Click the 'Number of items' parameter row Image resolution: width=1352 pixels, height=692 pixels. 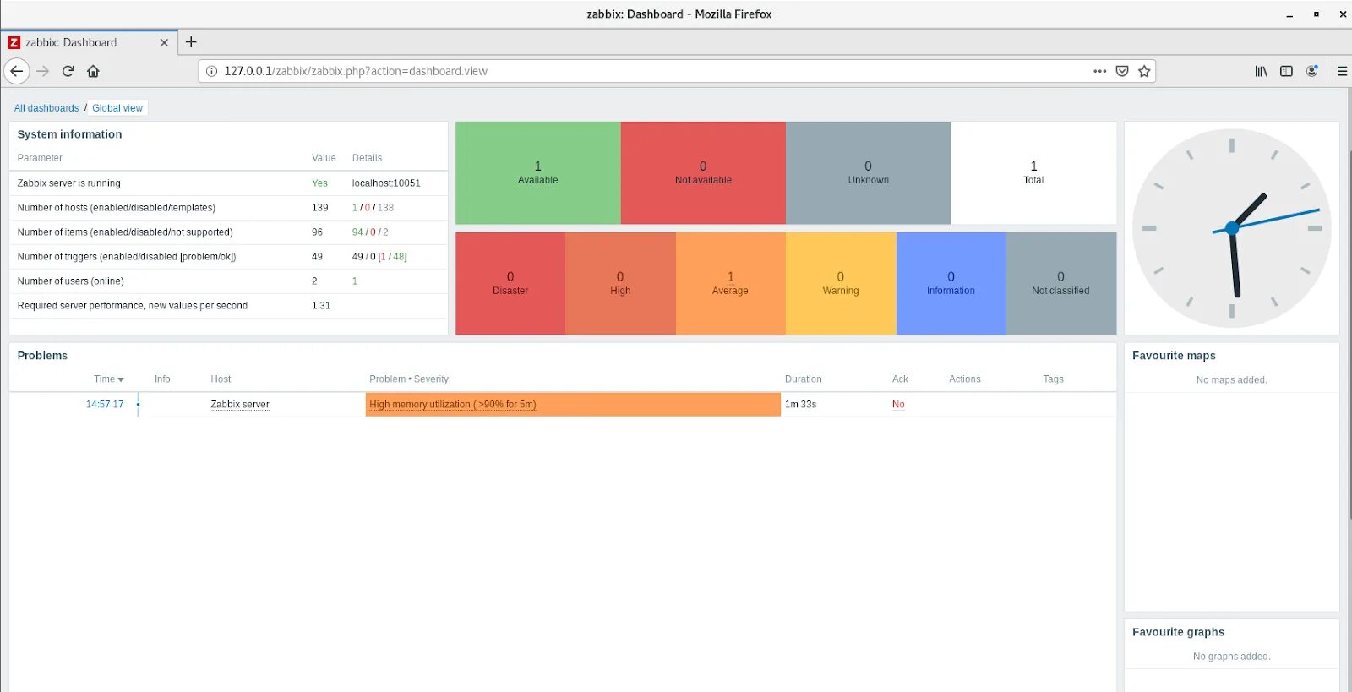click(228, 232)
